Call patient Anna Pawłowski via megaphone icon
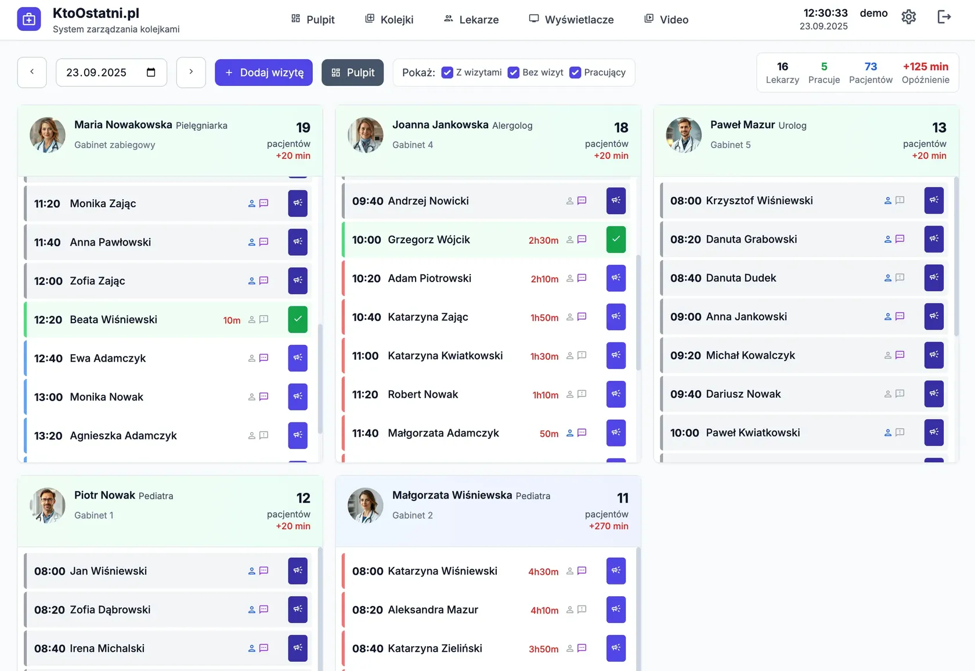Screen dimensions: 975x671 (298, 242)
